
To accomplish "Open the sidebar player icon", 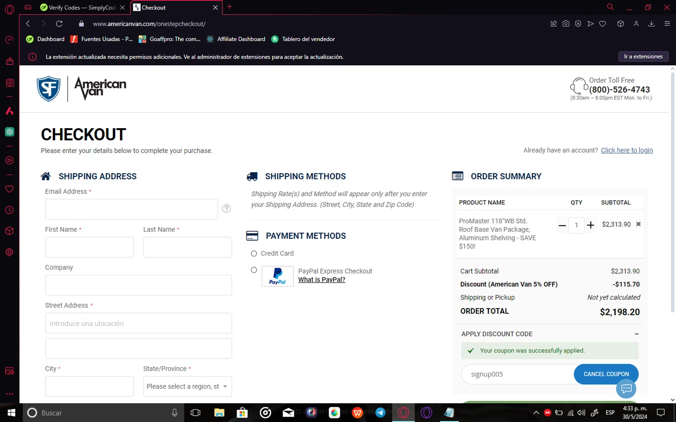I will click(x=9, y=160).
